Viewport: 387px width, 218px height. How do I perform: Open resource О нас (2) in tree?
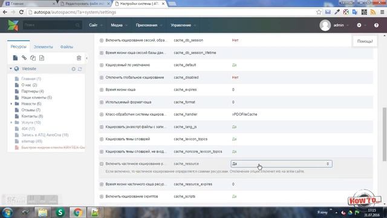(x=29, y=85)
